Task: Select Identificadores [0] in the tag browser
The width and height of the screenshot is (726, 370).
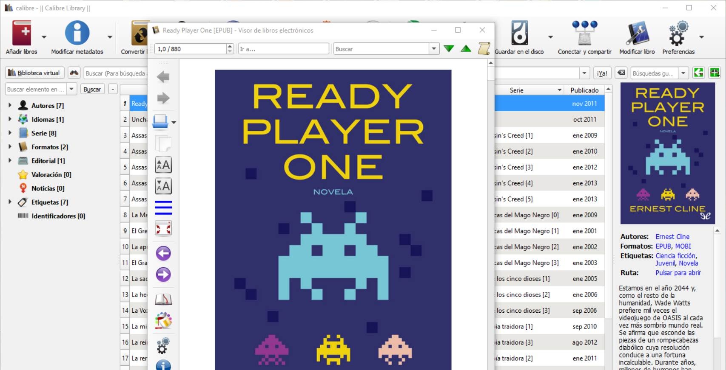Action: coord(58,216)
